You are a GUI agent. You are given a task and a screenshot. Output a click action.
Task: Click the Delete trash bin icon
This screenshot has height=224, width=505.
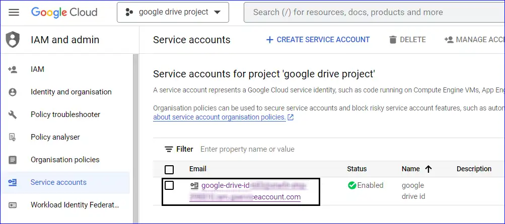coord(393,40)
